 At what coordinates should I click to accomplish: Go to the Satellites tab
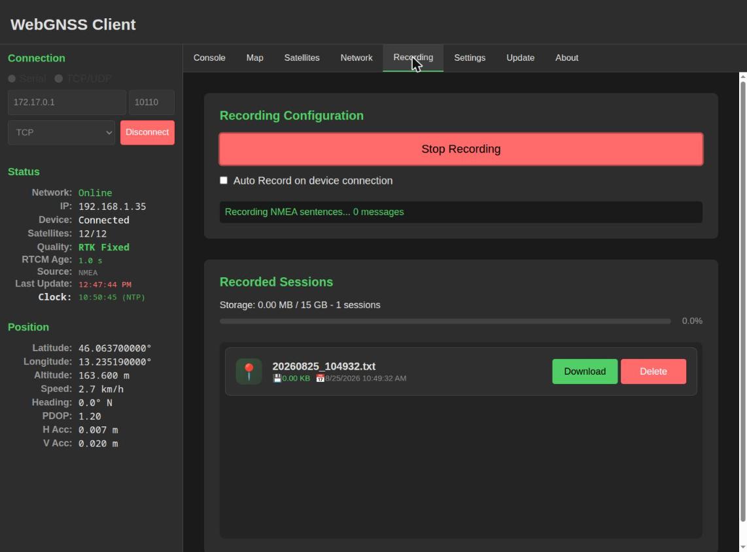coord(302,58)
